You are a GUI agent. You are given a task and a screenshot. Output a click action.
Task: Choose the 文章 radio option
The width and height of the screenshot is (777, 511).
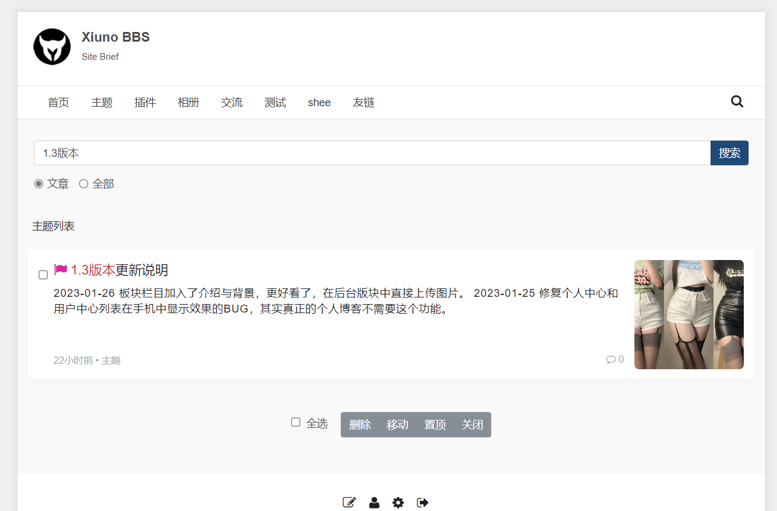(x=39, y=184)
